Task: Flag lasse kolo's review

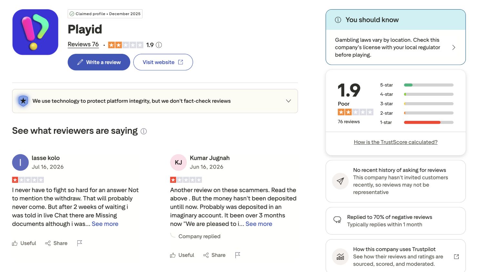Action: pos(80,243)
